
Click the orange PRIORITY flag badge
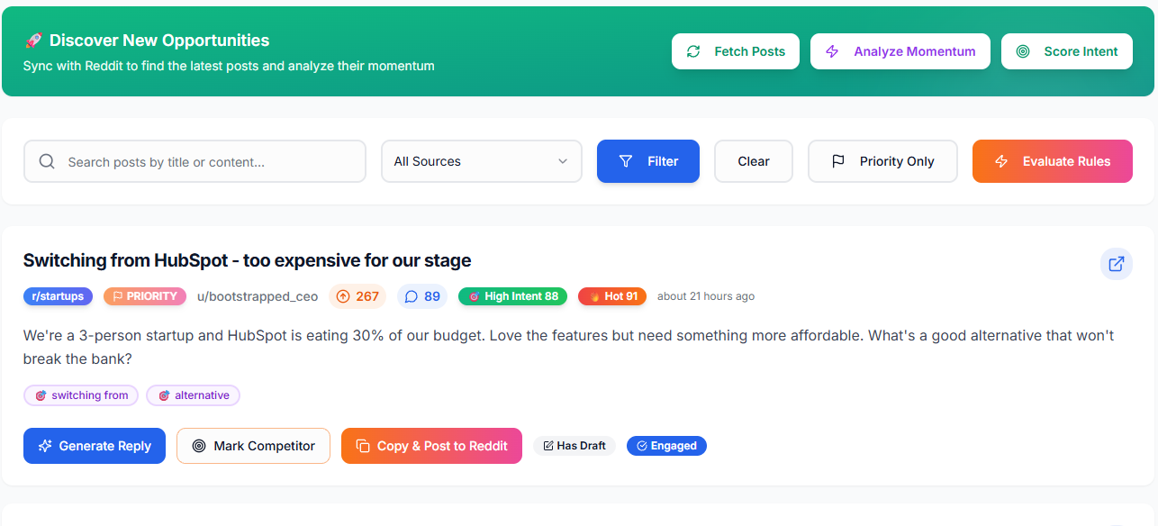(x=144, y=296)
